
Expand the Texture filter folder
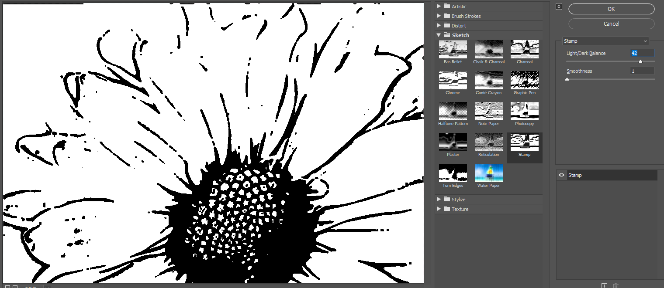439,209
